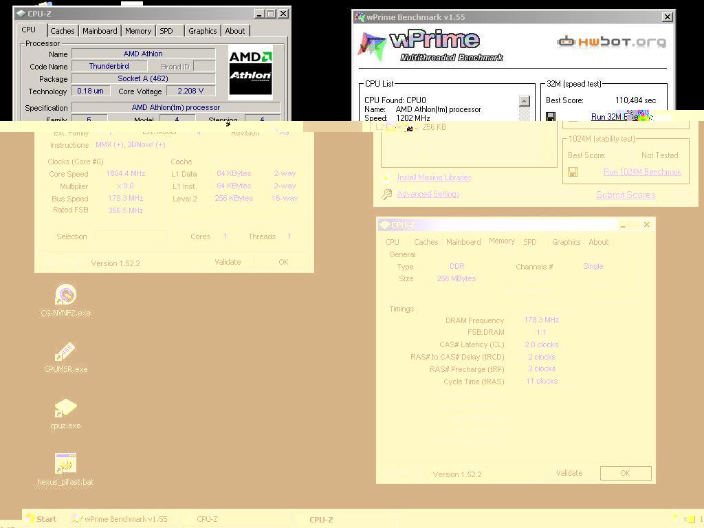Click the Run 1024M Benchmark link
This screenshot has height=528, width=704.
[643, 172]
